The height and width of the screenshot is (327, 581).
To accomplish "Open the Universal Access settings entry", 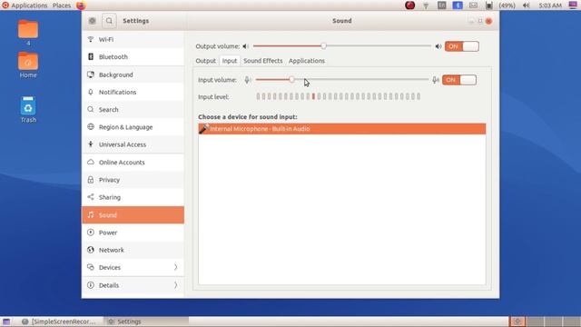I will pos(133,144).
